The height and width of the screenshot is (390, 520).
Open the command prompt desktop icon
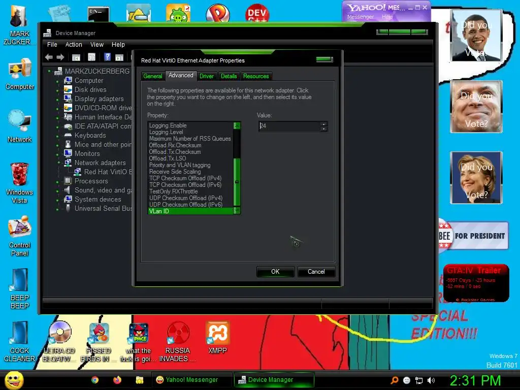click(99, 14)
